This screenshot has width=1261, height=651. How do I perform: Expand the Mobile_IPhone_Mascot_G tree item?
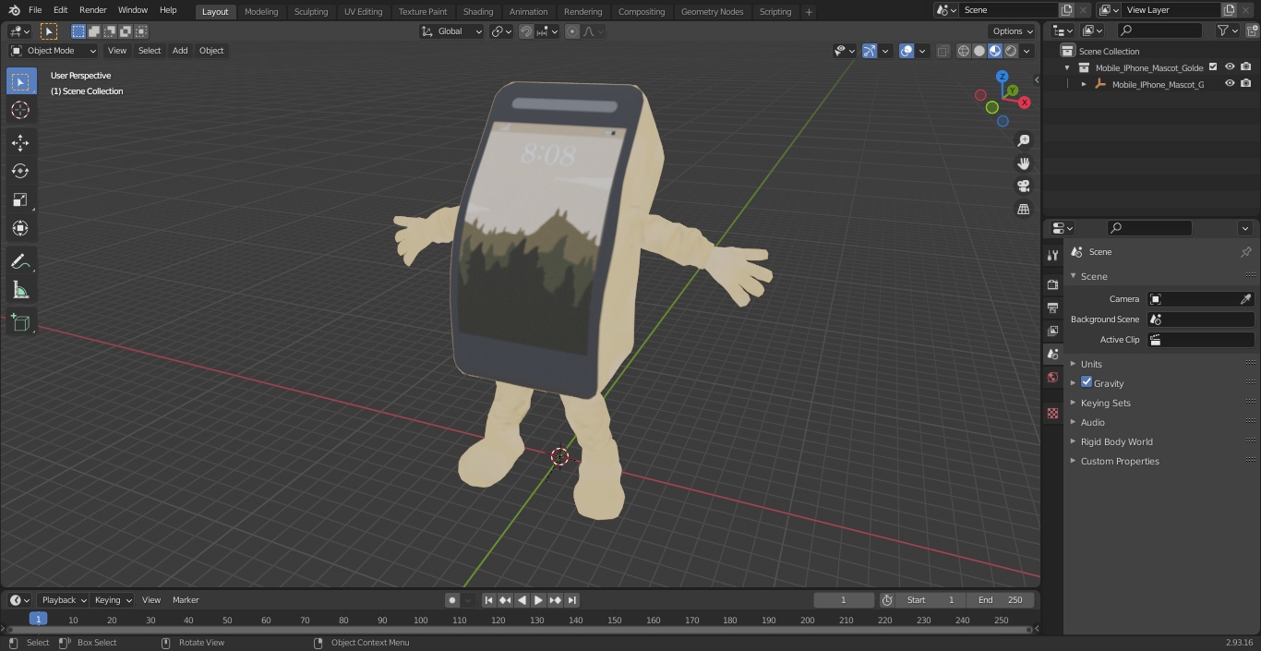click(1084, 84)
